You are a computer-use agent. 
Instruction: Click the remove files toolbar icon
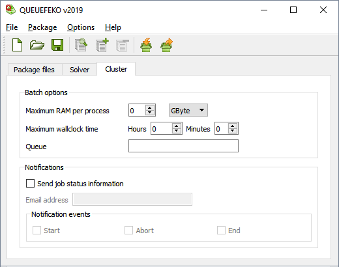click(x=123, y=46)
